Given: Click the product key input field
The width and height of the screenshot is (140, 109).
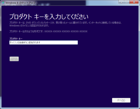Looking at the screenshot, I should point(43,43).
